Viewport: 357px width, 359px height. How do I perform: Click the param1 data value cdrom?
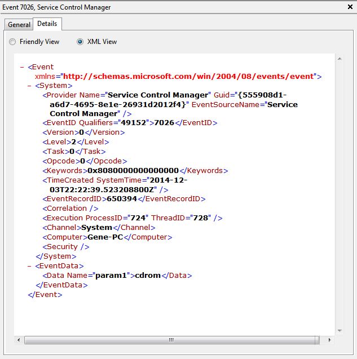point(146,276)
